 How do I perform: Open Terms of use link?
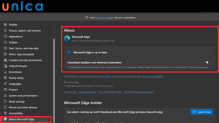(70, 92)
